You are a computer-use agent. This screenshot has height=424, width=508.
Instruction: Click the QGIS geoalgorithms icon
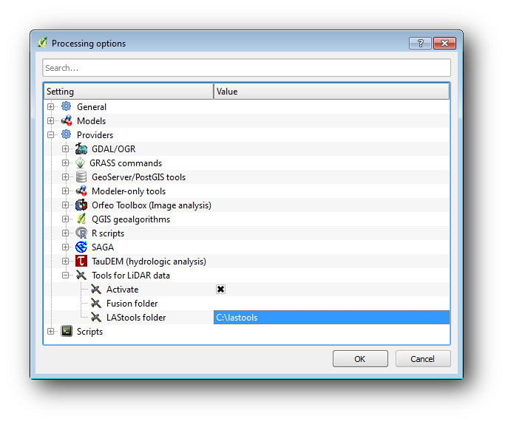tap(81, 219)
